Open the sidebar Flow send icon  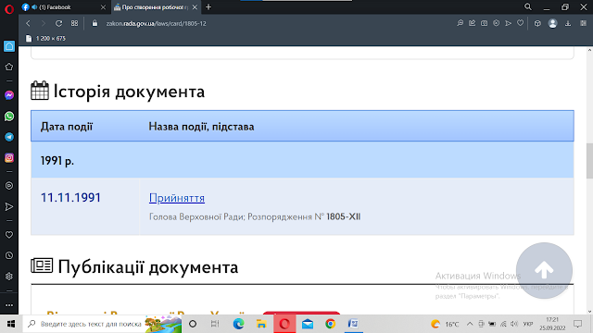[9, 206]
